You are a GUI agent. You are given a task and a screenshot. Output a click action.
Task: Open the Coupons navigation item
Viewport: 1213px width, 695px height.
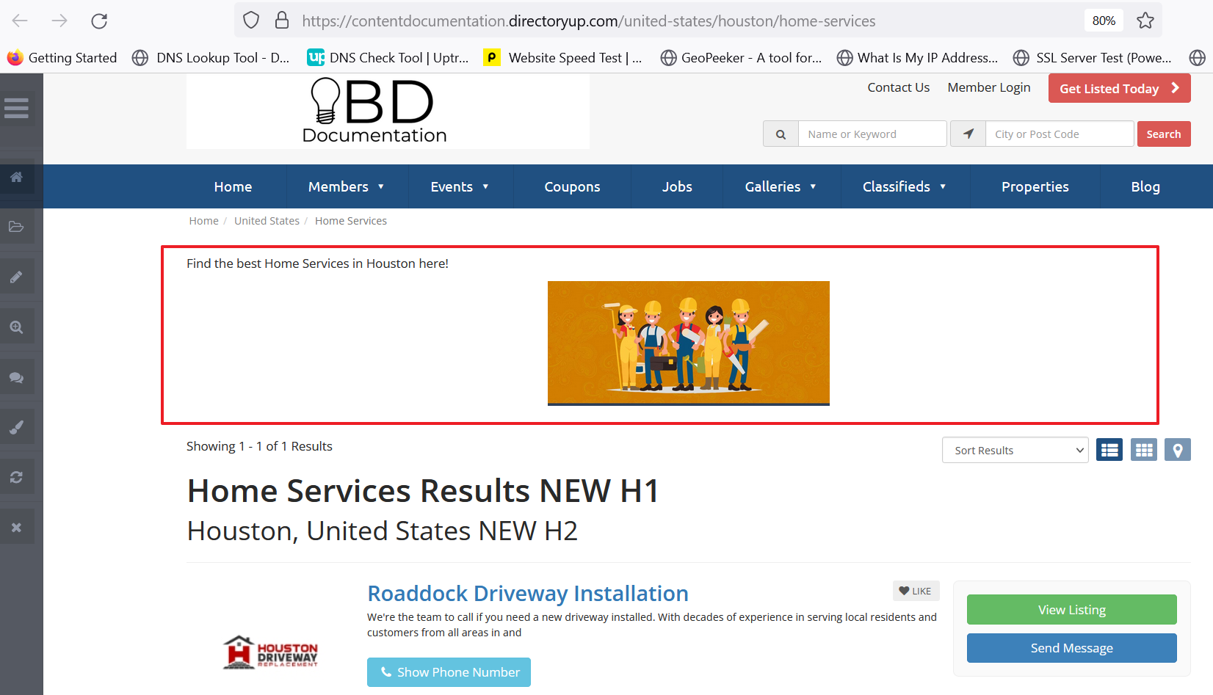pos(572,186)
